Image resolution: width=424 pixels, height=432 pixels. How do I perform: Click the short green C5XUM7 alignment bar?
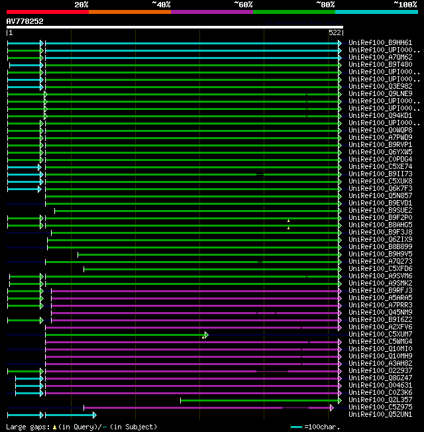(127, 335)
